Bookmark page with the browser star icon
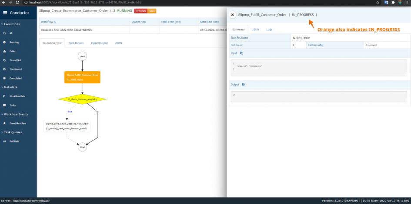Image resolution: width=411 pixels, height=204 pixels. click(378, 2)
